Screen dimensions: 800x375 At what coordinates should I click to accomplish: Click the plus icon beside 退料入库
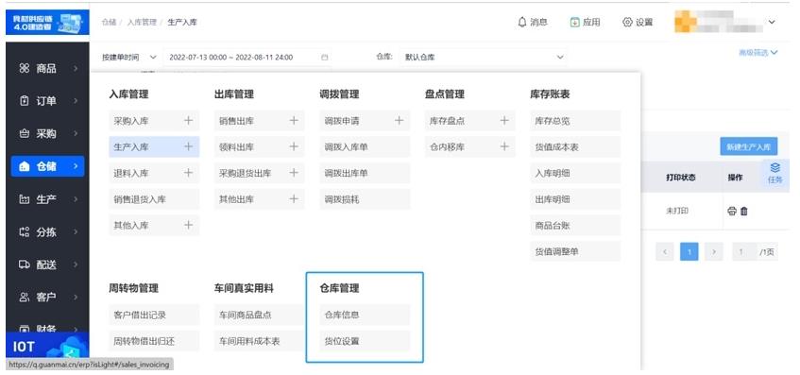click(188, 173)
